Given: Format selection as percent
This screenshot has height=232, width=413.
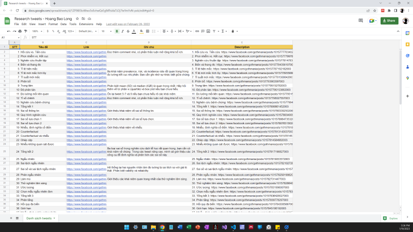Looking at the screenshot, I should coord(53,31).
